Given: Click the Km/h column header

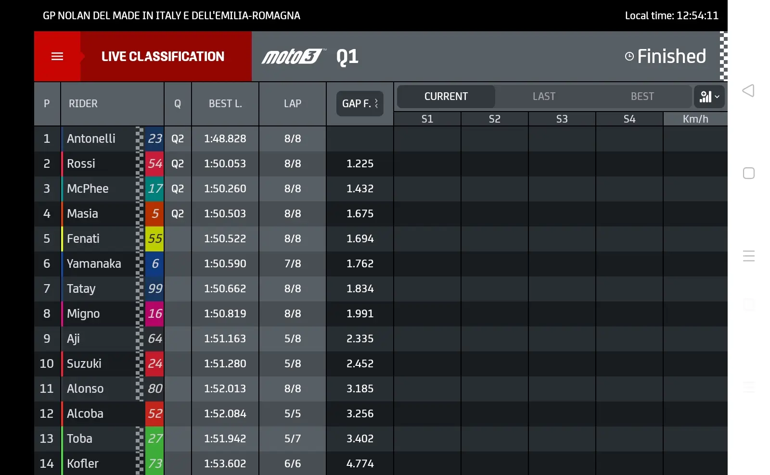Looking at the screenshot, I should pos(695,119).
